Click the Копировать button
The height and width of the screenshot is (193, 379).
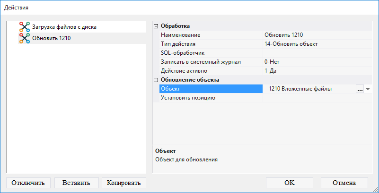tap(124, 183)
